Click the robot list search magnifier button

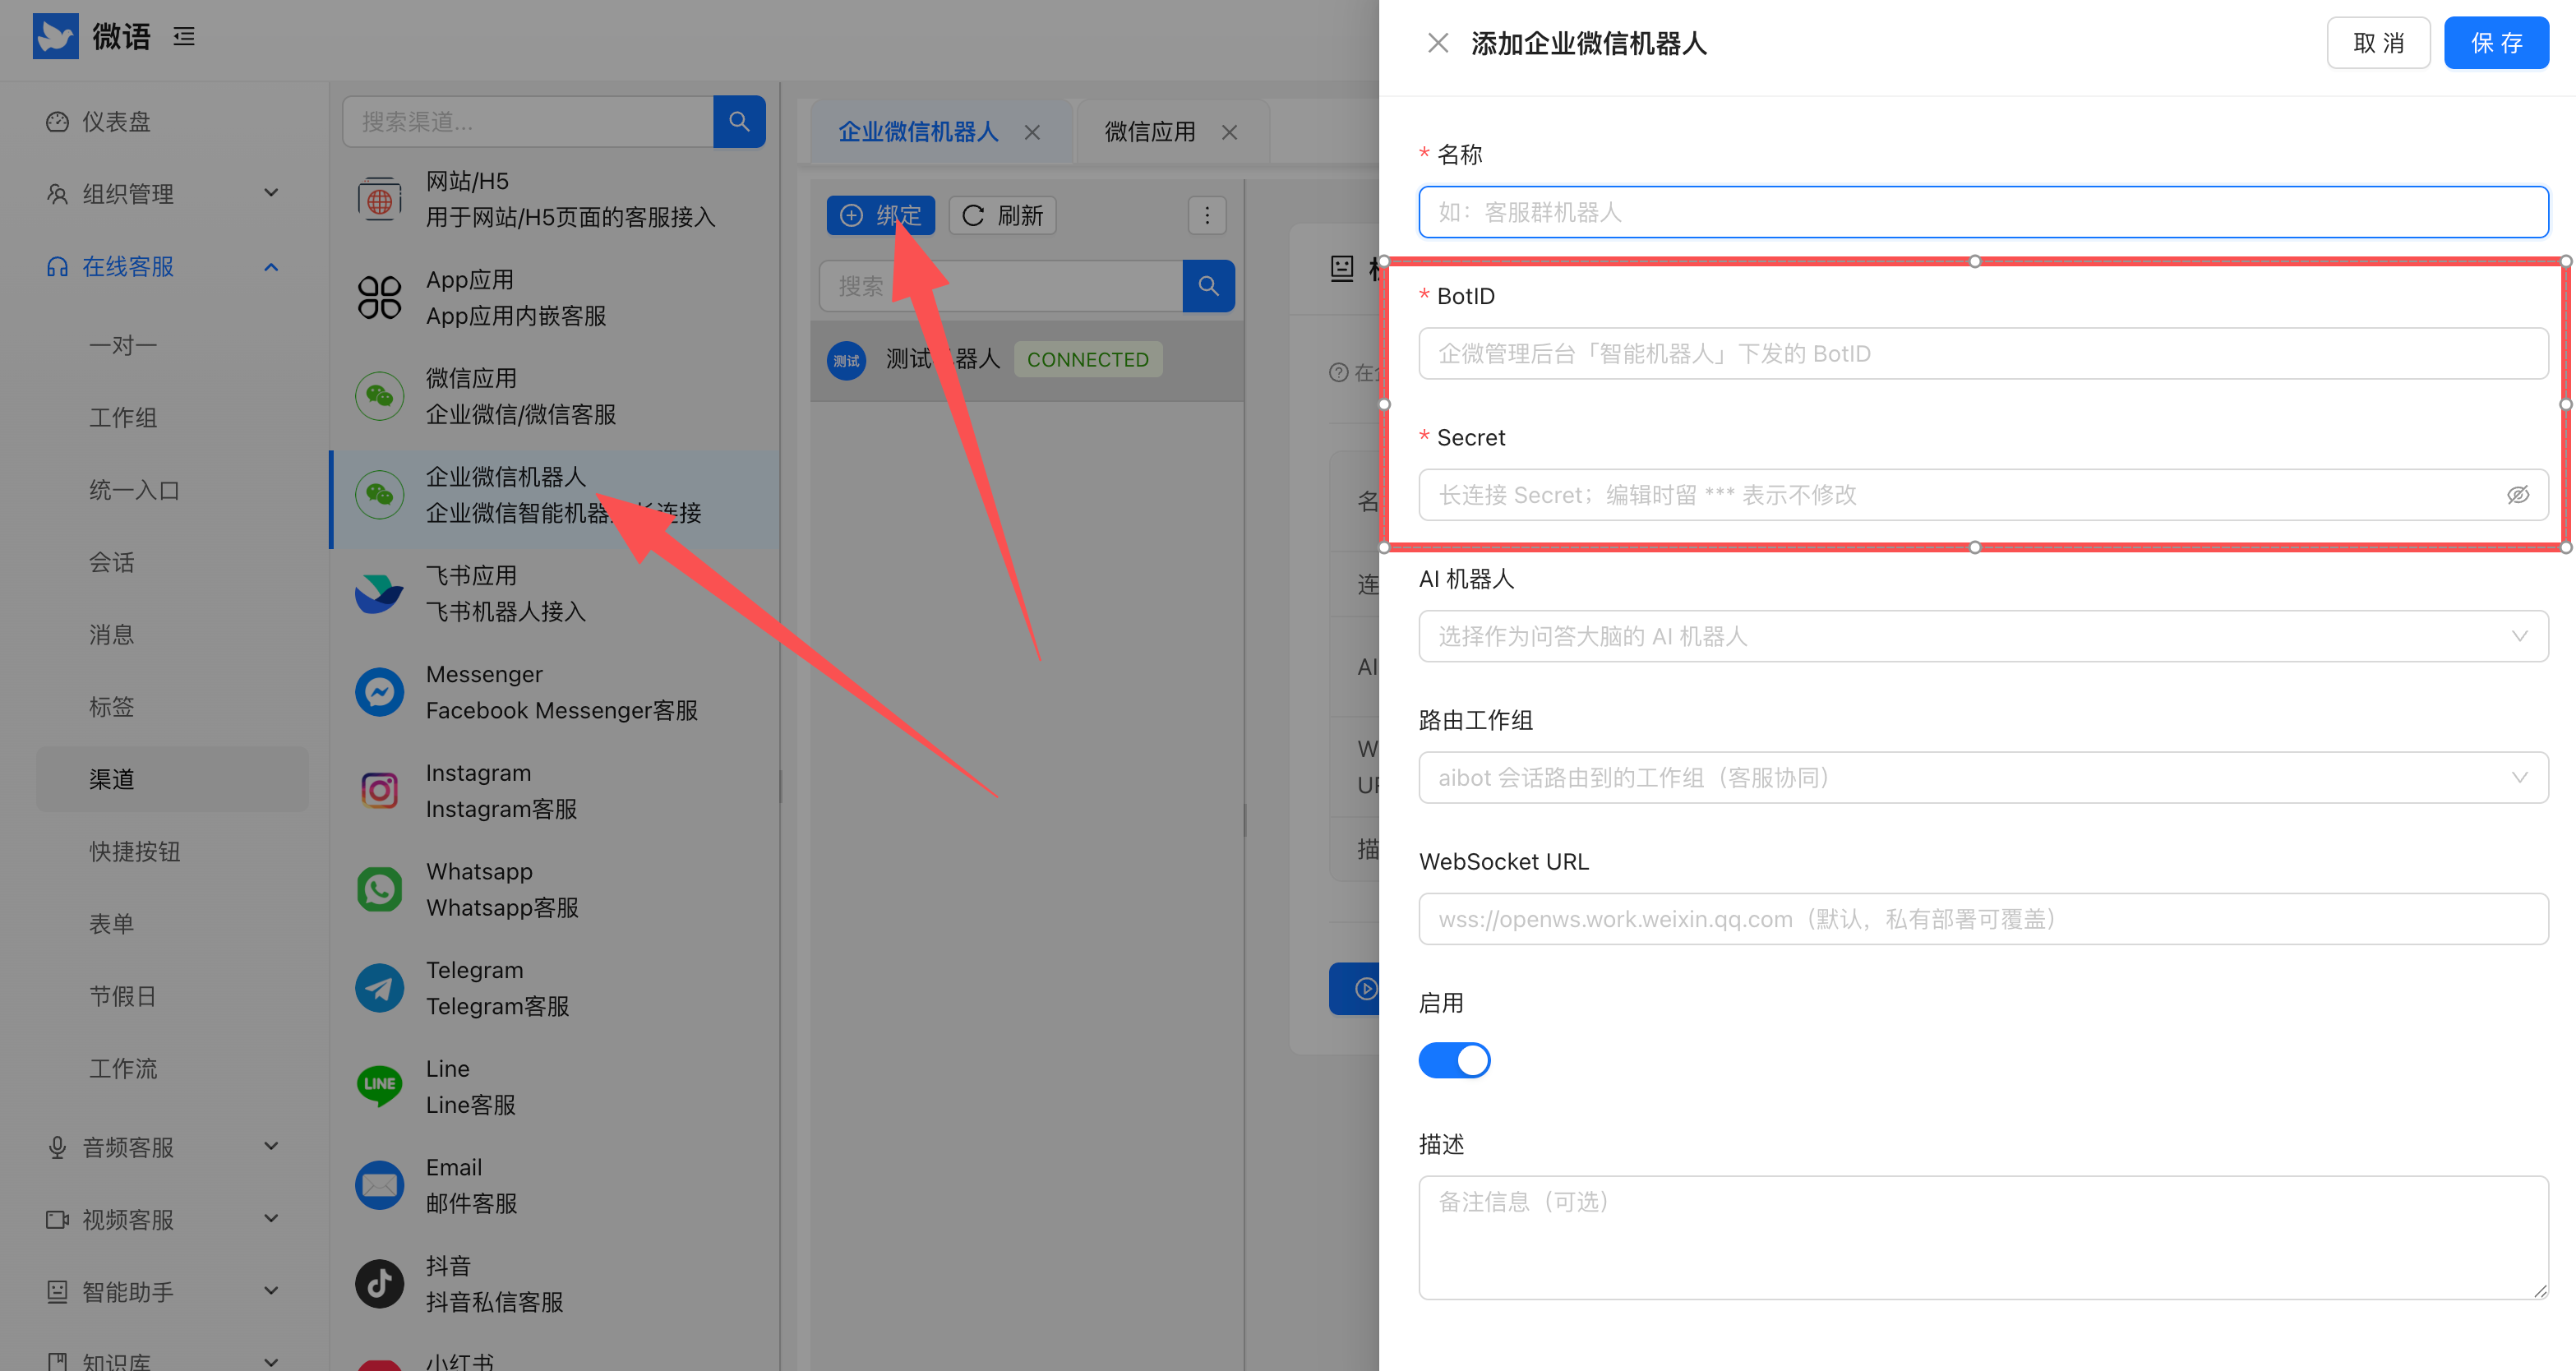point(1208,286)
